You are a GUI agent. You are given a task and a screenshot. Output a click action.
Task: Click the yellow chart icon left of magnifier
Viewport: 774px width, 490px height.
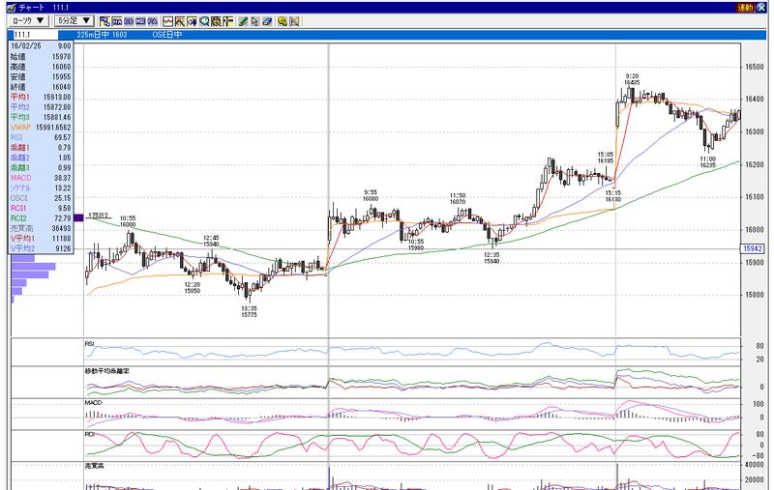pyautogui.click(x=192, y=21)
